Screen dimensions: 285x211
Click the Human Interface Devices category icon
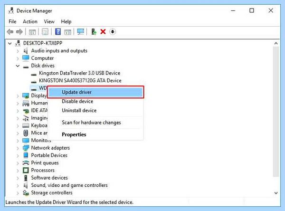26,103
